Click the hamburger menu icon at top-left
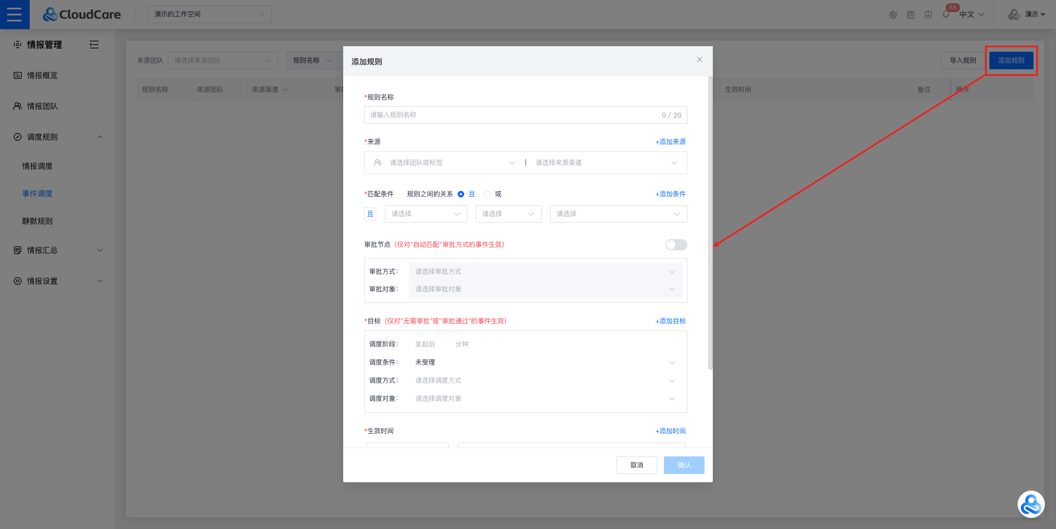The width and height of the screenshot is (1056, 529). pyautogui.click(x=14, y=14)
